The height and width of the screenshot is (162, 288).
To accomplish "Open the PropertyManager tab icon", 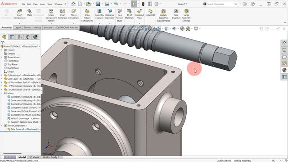I will tap(12, 37).
